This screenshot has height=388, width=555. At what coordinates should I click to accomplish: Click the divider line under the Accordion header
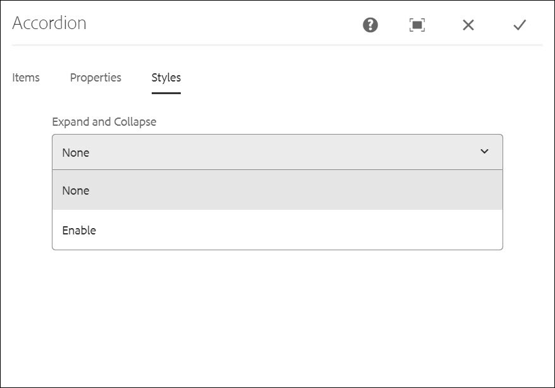pos(277,45)
